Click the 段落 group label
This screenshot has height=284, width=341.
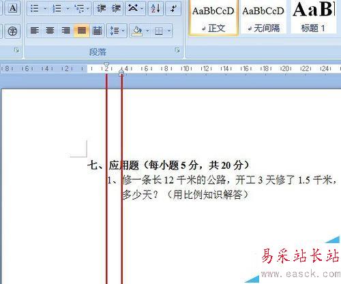coord(98,52)
